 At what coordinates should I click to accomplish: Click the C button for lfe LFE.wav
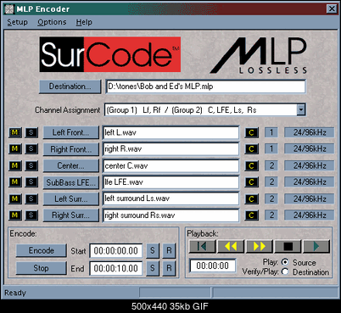tap(251, 182)
